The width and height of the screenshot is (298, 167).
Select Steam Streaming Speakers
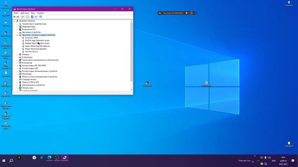click(36, 49)
